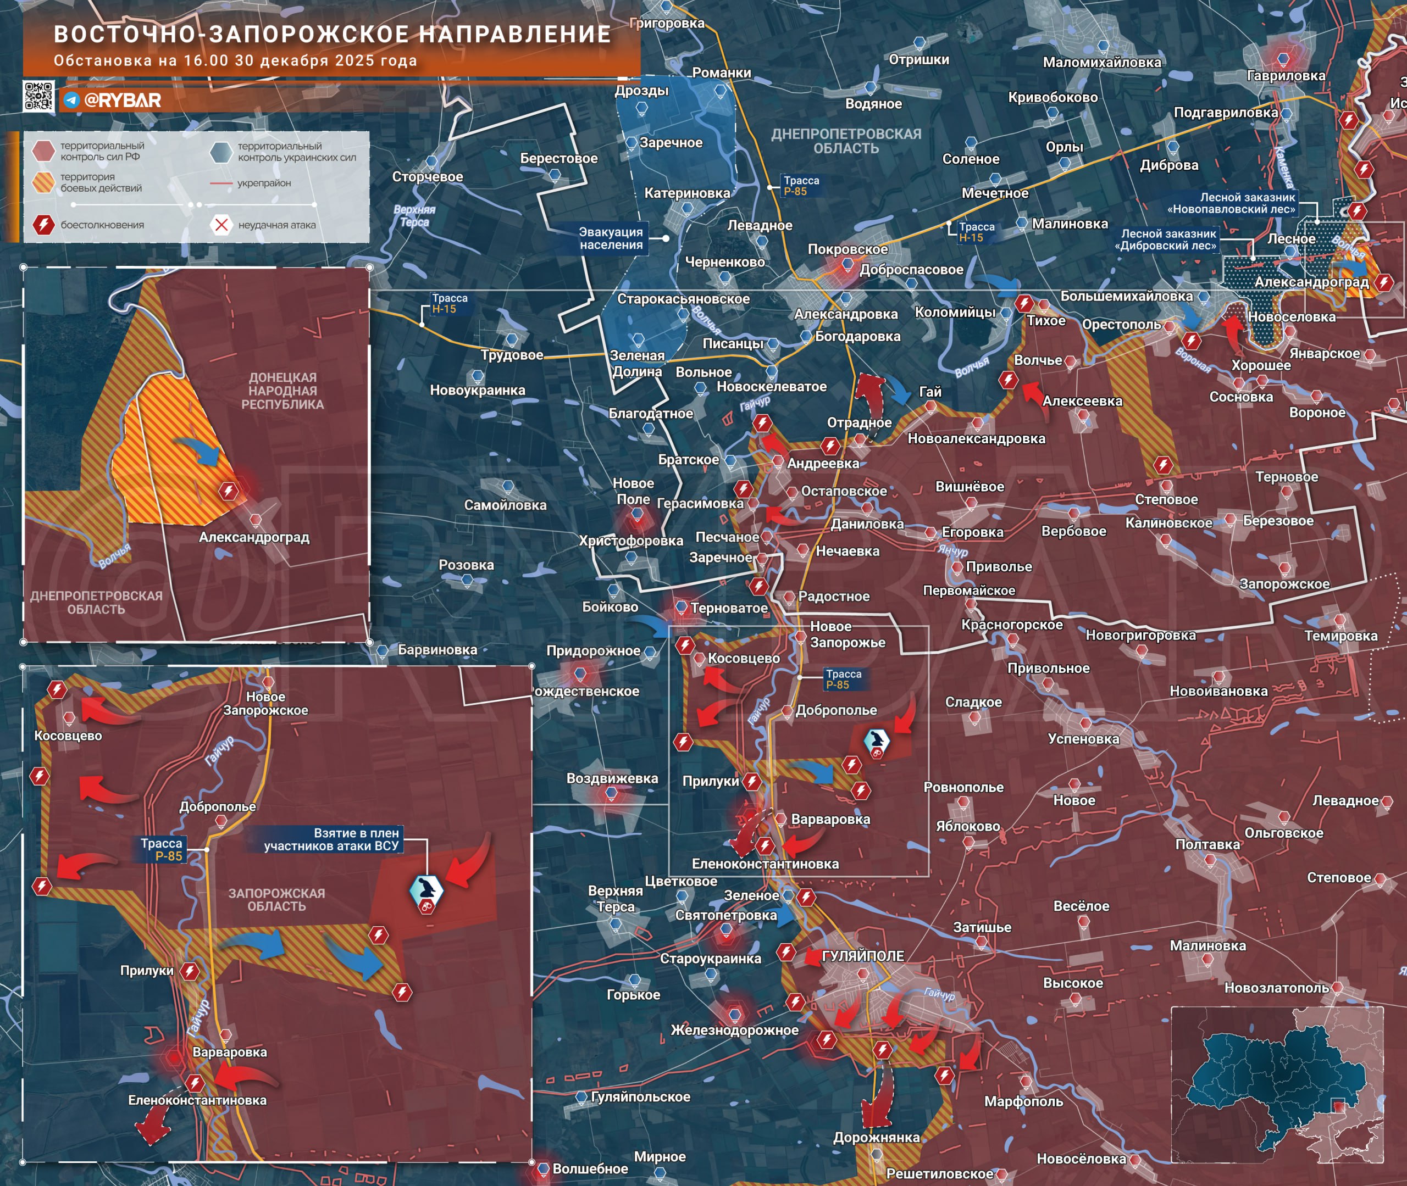This screenshot has height=1186, width=1407.
Task: Click the QR code in the header
Action: click(x=38, y=96)
